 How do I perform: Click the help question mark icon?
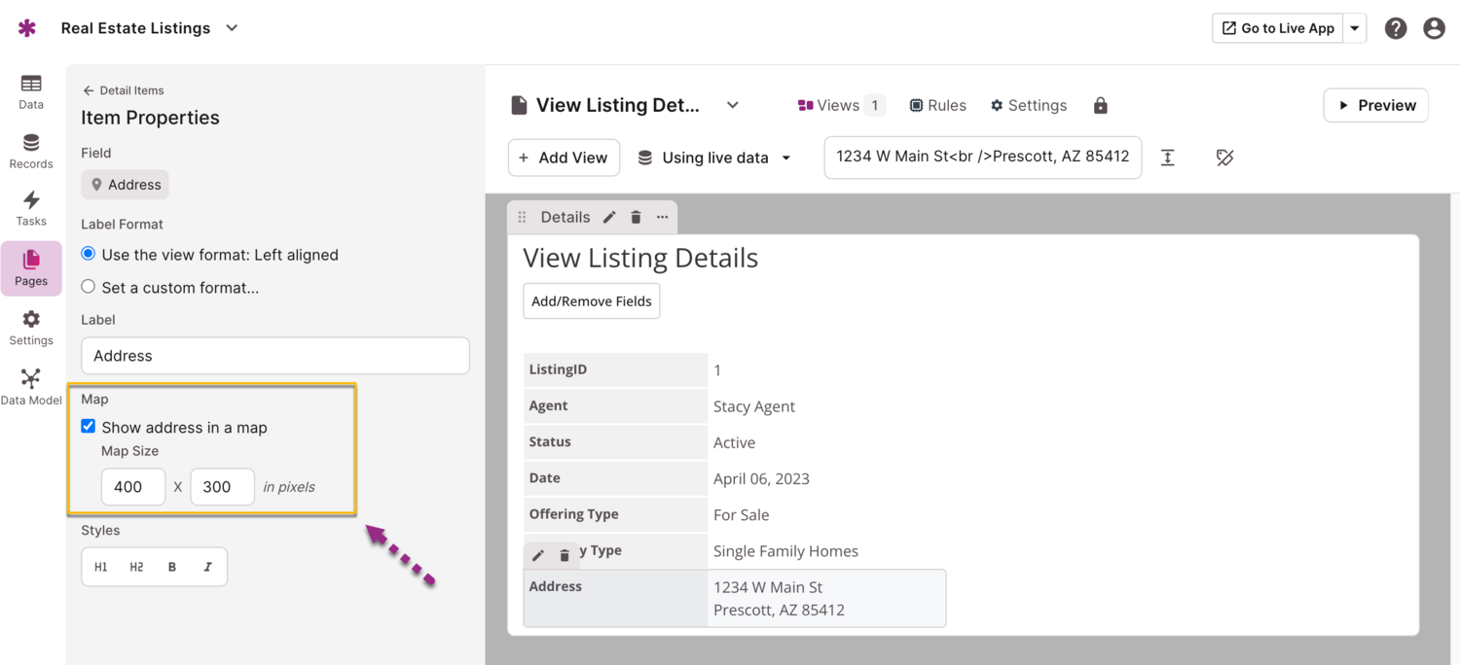[x=1396, y=28]
